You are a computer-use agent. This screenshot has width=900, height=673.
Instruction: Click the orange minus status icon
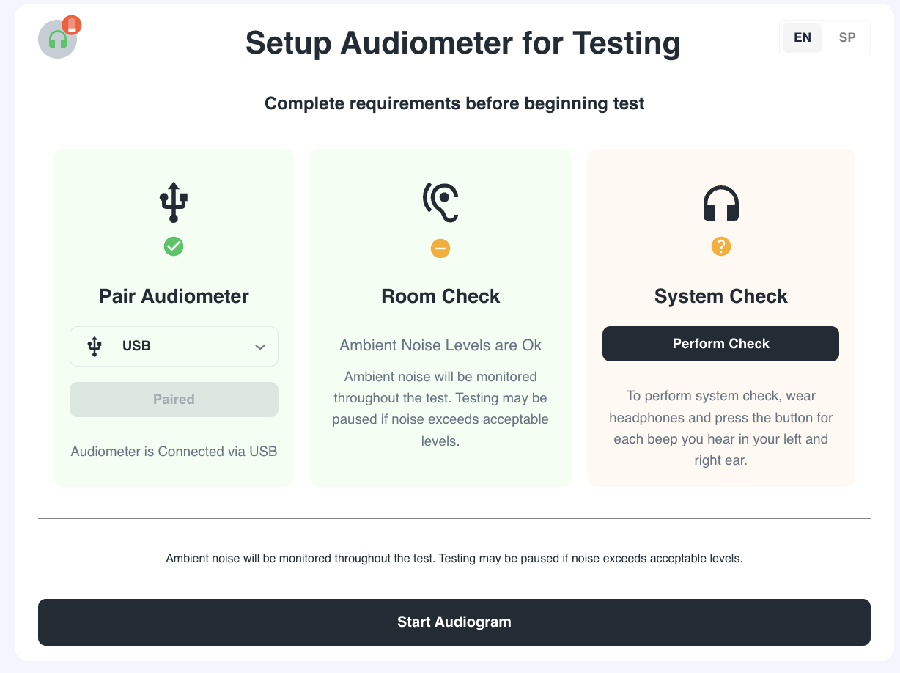pyautogui.click(x=440, y=249)
